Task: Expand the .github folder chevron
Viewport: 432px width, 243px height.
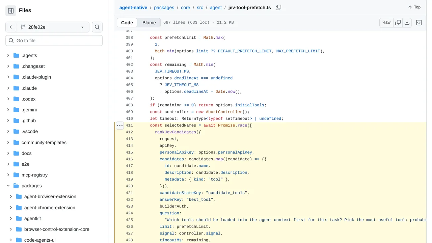Action: (8, 120)
